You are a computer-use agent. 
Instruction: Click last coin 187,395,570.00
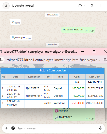(95, 96)
